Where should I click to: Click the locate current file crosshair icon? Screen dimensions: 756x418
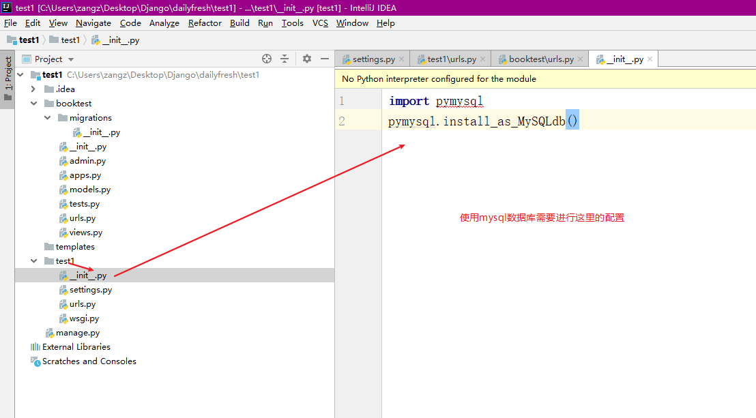click(x=267, y=59)
